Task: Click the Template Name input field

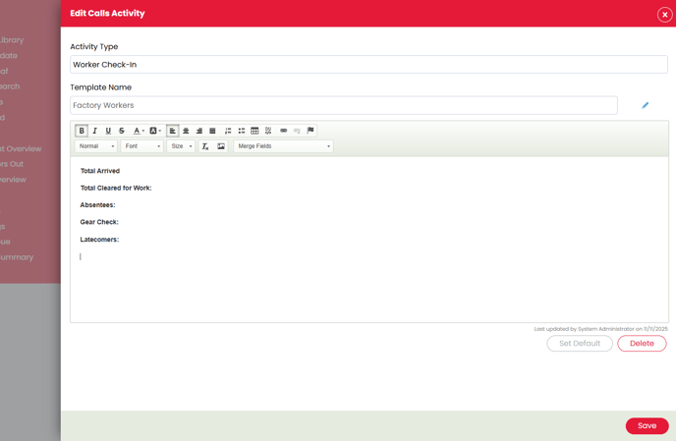Action: [x=343, y=105]
